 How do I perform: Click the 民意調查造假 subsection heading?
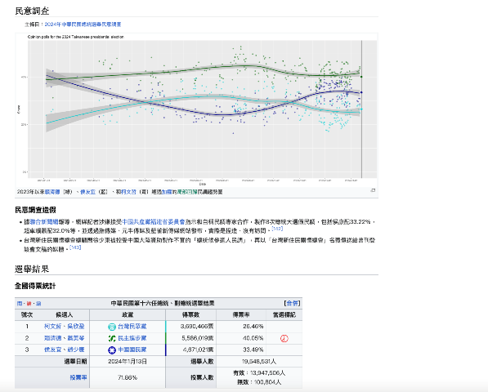point(35,210)
